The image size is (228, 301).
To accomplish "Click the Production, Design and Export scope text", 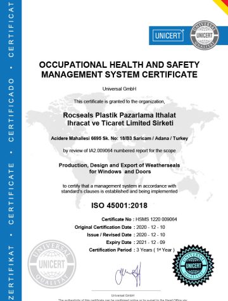I will tap(119, 169).
